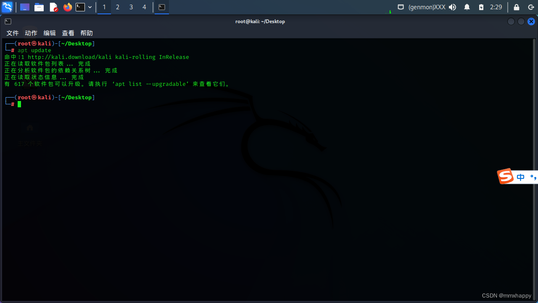The width and height of the screenshot is (538, 303).
Task: Click the '正在分析软件包的依赖关系树' output line
Action: (61, 71)
